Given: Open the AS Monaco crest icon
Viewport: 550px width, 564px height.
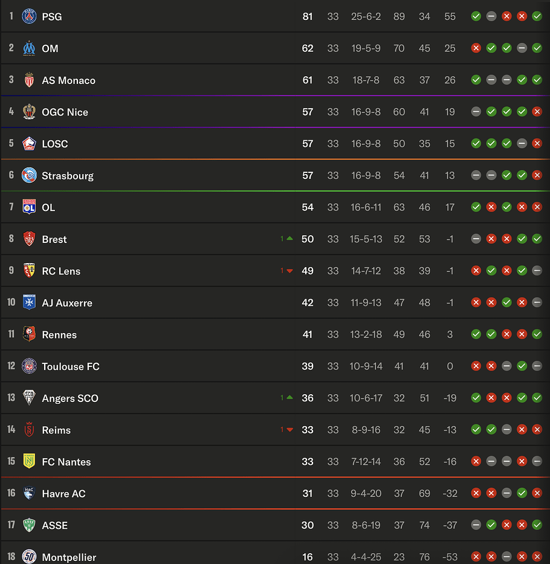Looking at the screenshot, I should [29, 80].
